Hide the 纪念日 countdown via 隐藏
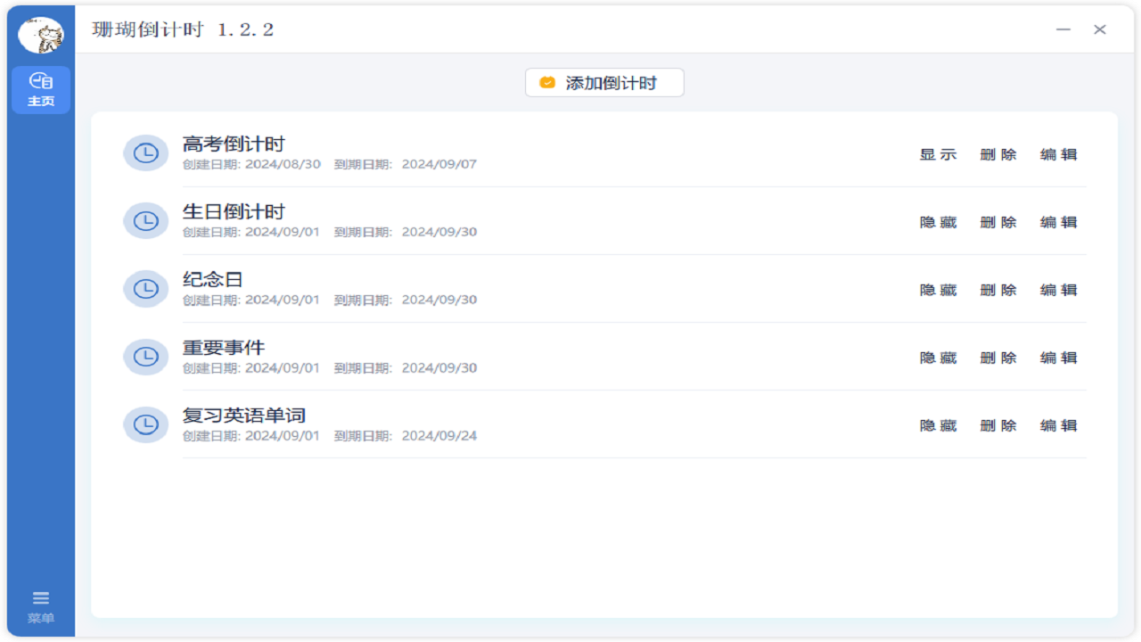Viewport: 1141px width, 642px height. coord(938,290)
